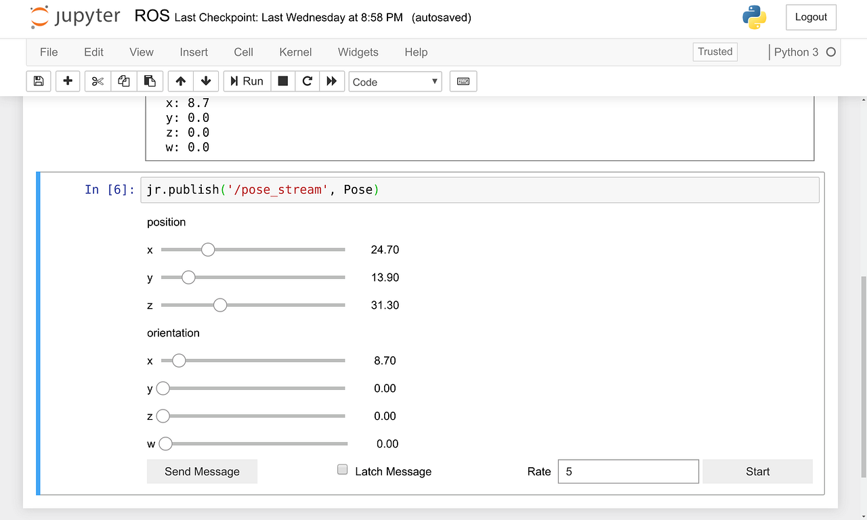Image resolution: width=867 pixels, height=520 pixels.
Task: Cut the selected cell
Action: (97, 81)
